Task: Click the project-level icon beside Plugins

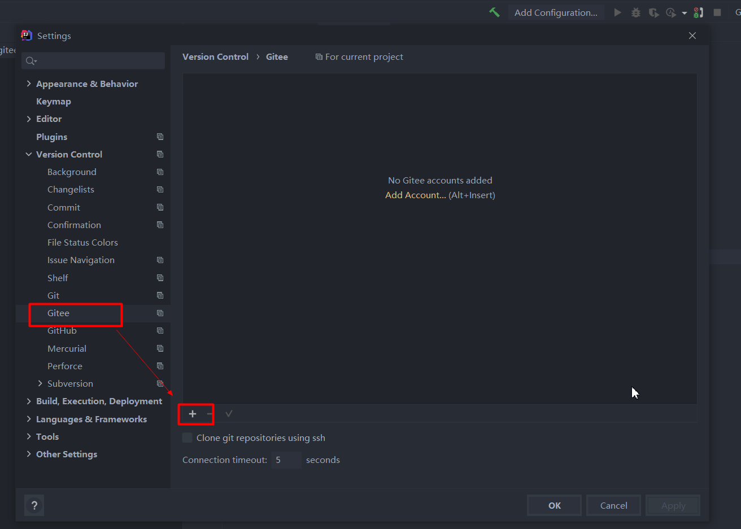Action: [x=160, y=137]
